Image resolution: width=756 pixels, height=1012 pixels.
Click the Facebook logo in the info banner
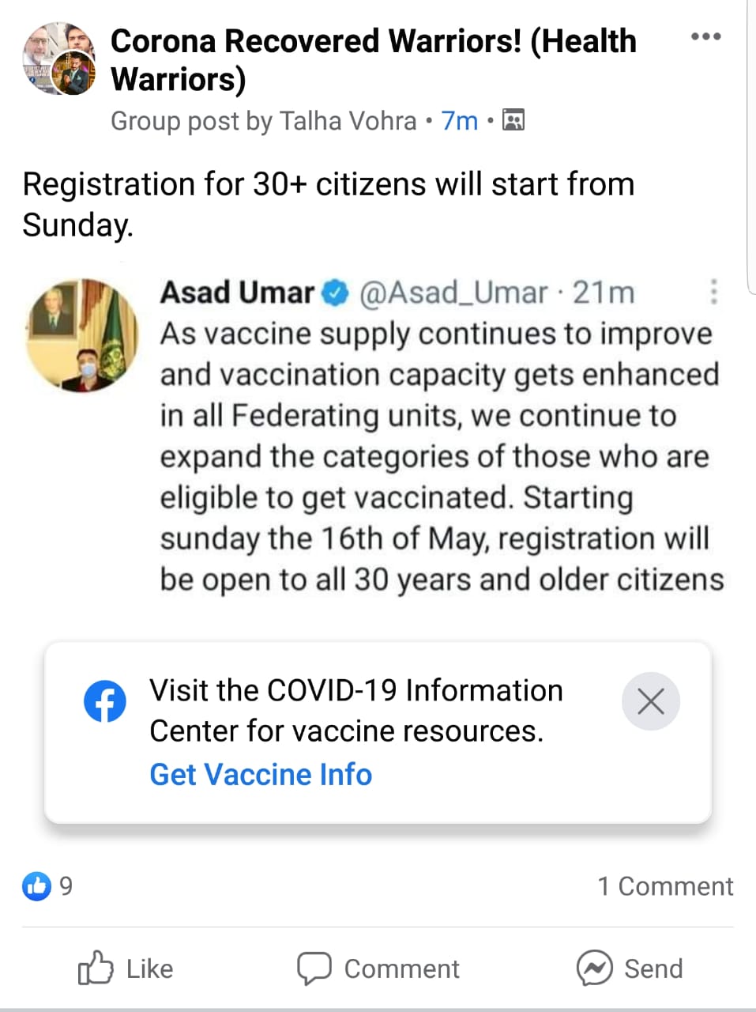[104, 700]
